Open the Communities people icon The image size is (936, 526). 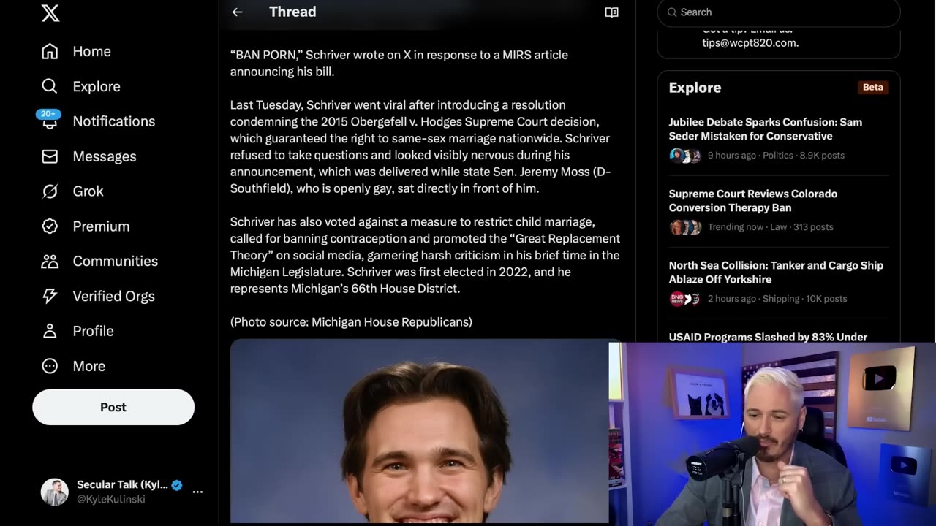(x=50, y=261)
